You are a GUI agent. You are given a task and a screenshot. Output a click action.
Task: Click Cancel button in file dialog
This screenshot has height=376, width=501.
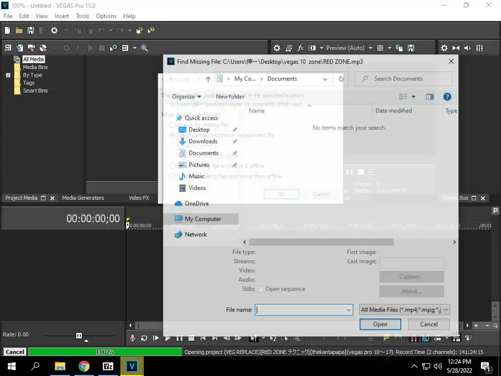coord(429,324)
